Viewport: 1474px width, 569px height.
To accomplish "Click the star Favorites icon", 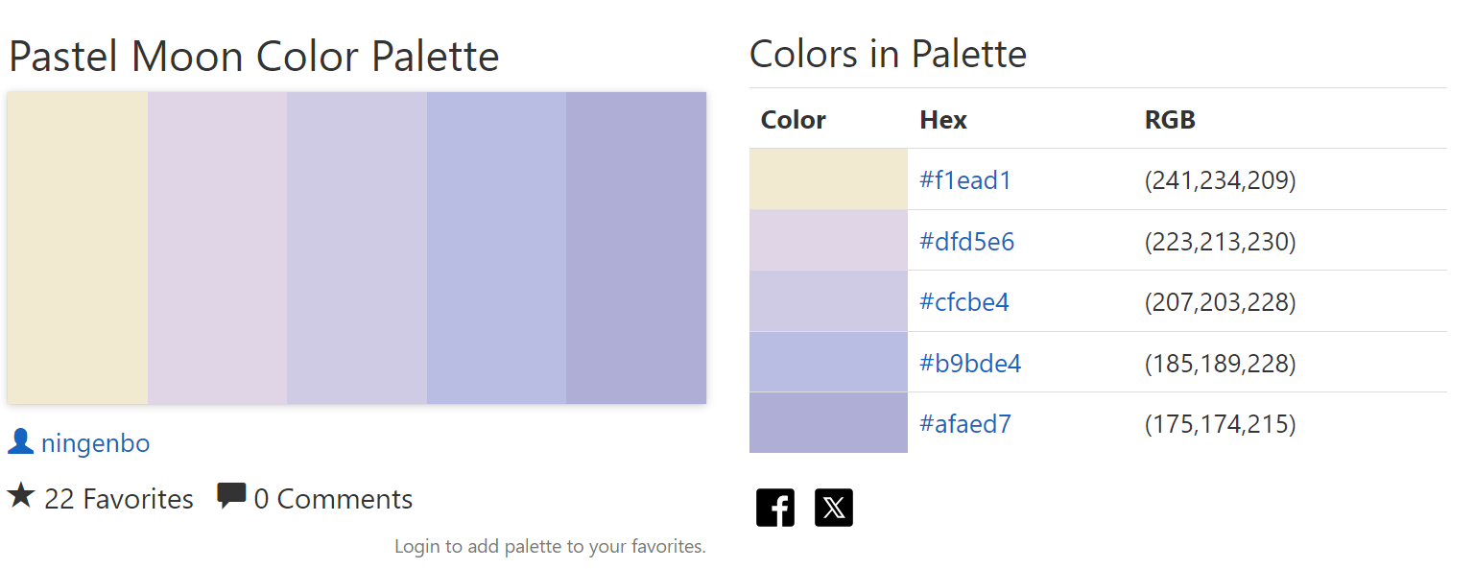I will [21, 496].
